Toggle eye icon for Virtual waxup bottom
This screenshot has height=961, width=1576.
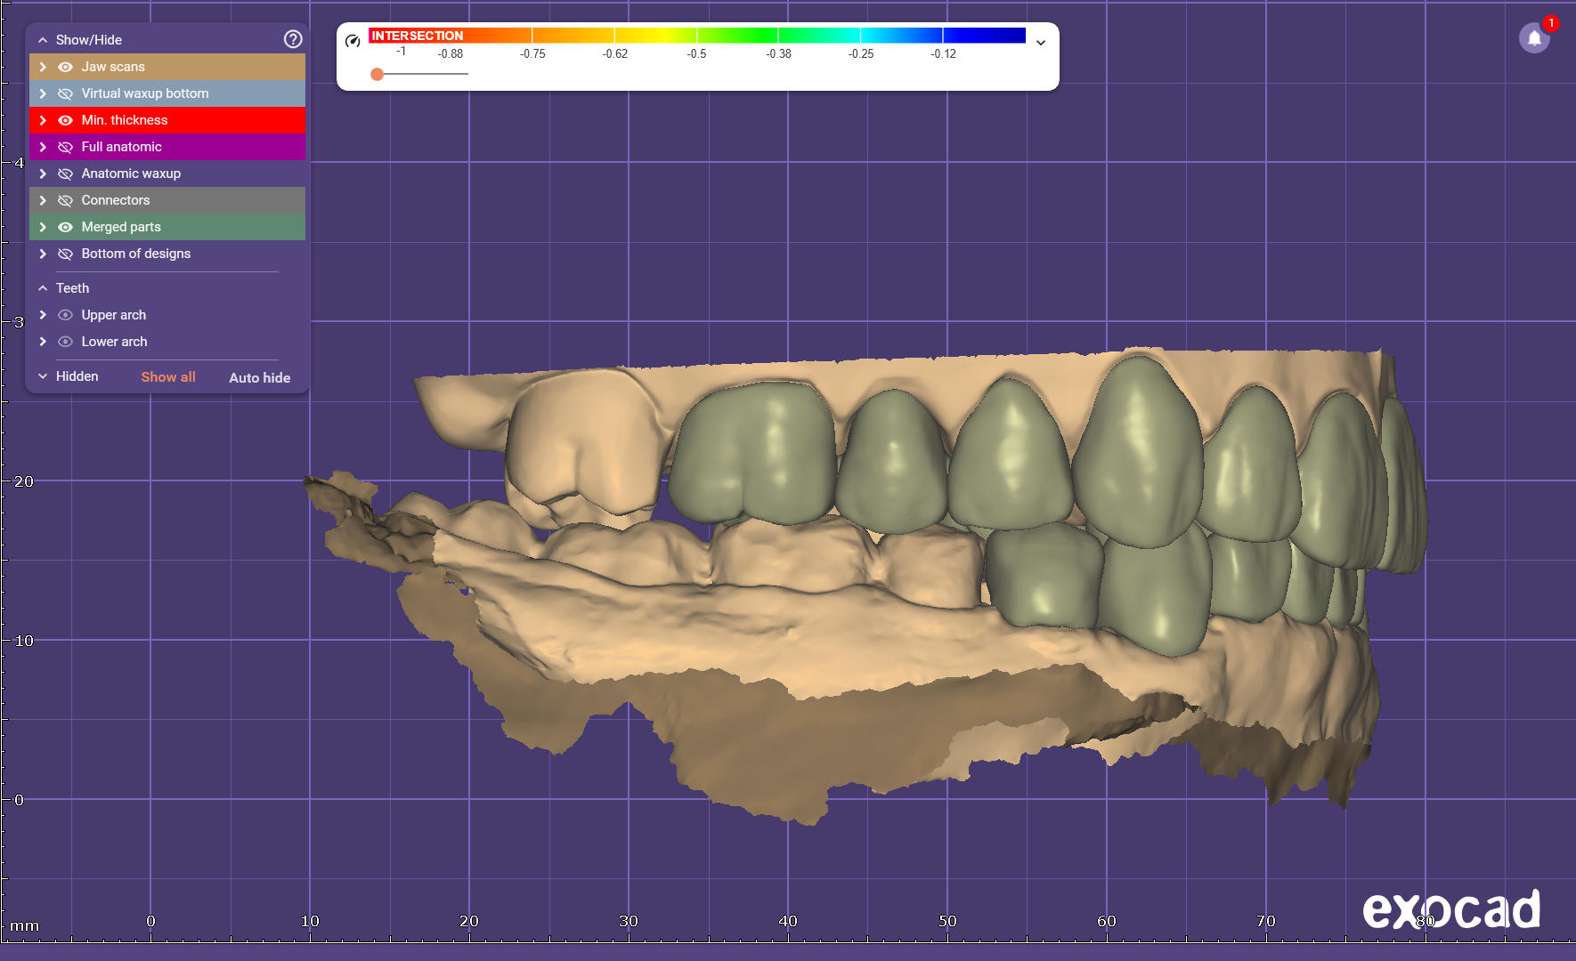(65, 93)
